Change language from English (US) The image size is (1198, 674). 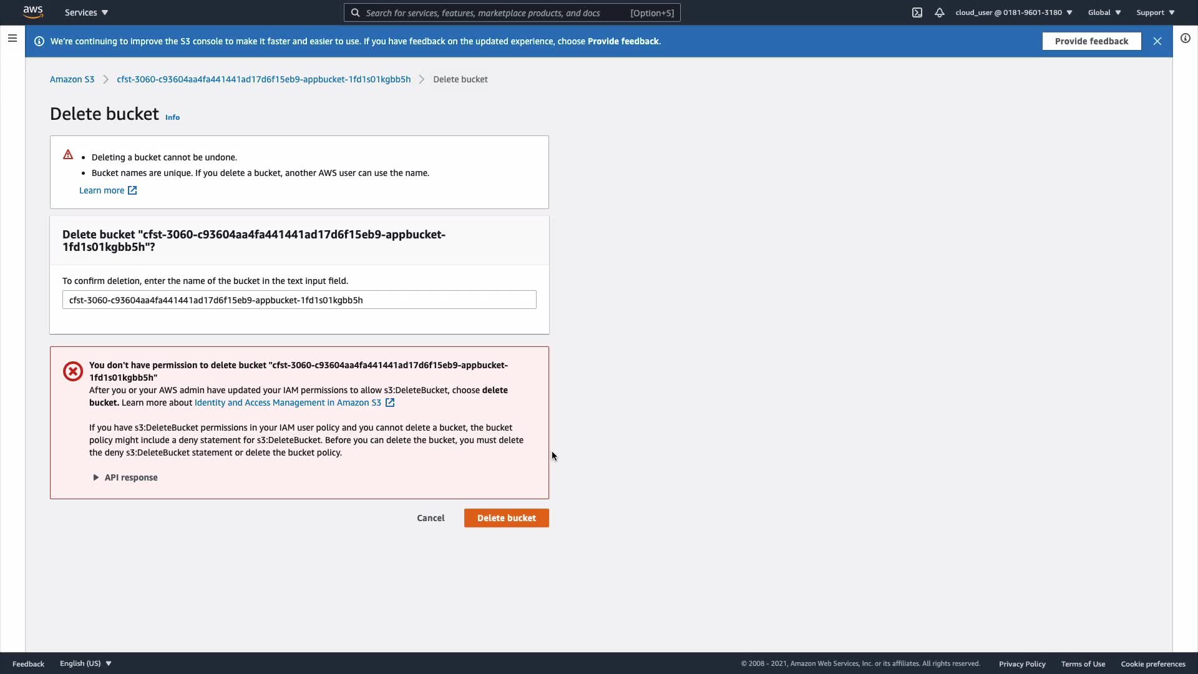85,663
